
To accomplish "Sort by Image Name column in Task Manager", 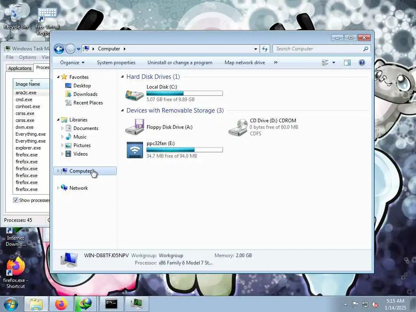I will coord(31,84).
